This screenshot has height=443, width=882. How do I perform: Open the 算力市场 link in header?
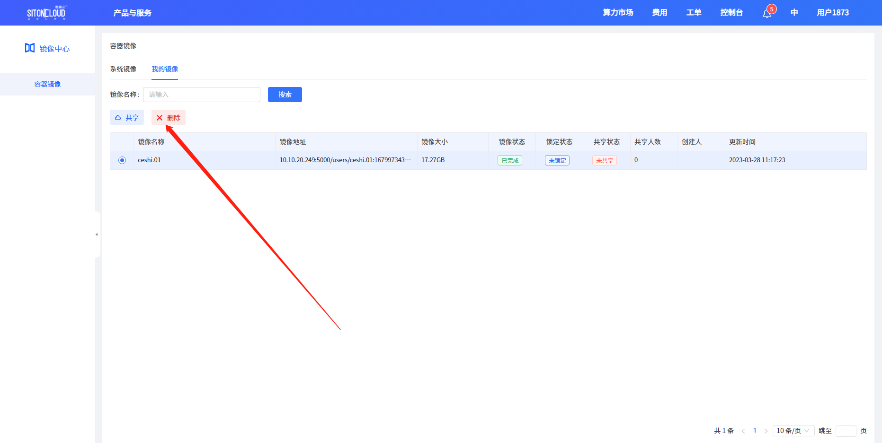(618, 13)
